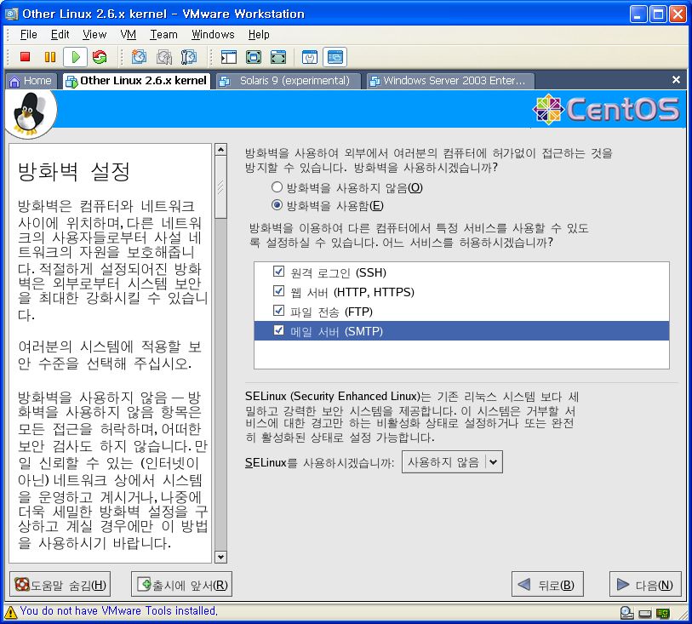Click the 다음(N) next button
The height and width of the screenshot is (624, 692).
pyautogui.click(x=644, y=585)
